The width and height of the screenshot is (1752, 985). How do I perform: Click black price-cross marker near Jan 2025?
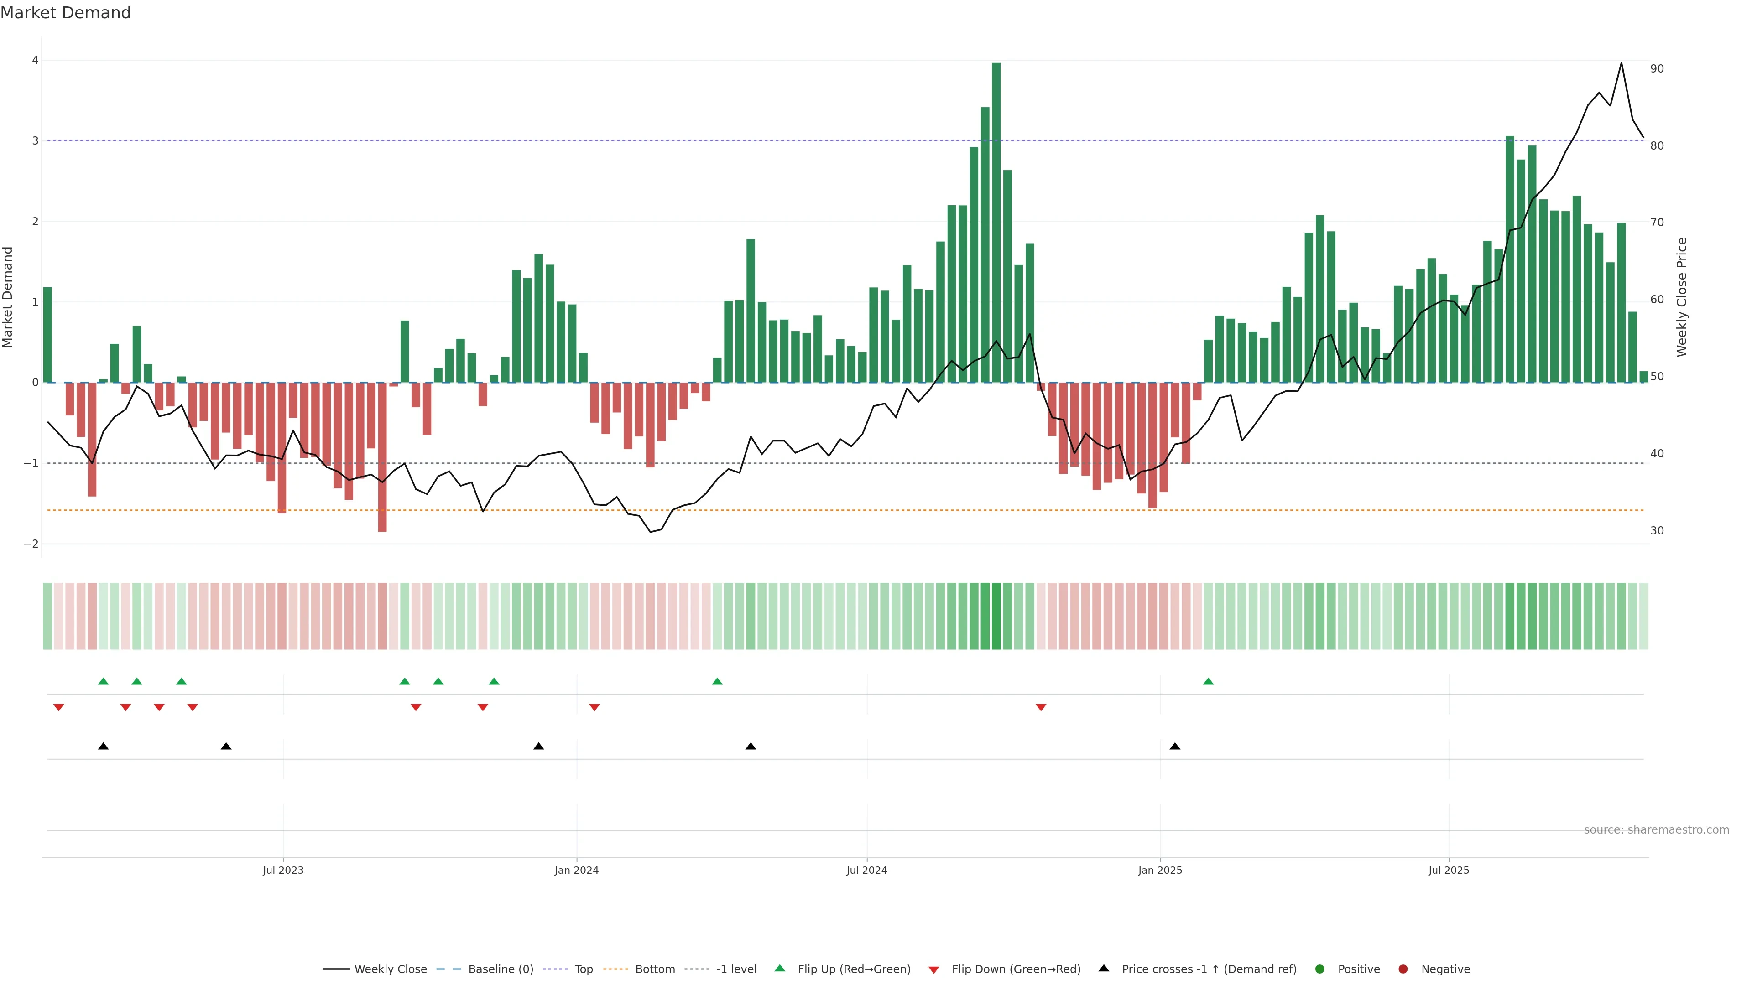coord(1174,747)
